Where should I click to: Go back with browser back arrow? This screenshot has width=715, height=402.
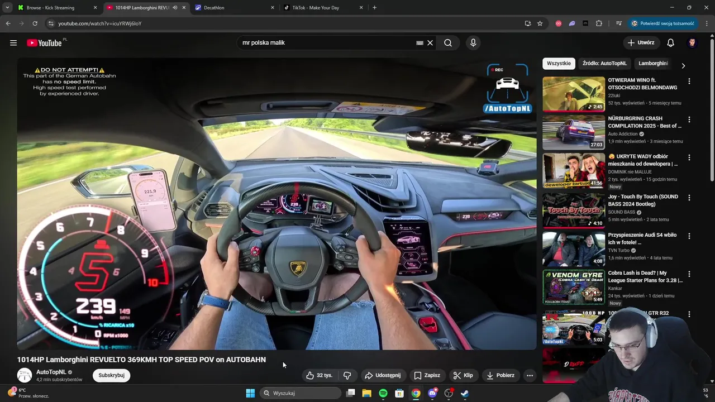click(8, 23)
